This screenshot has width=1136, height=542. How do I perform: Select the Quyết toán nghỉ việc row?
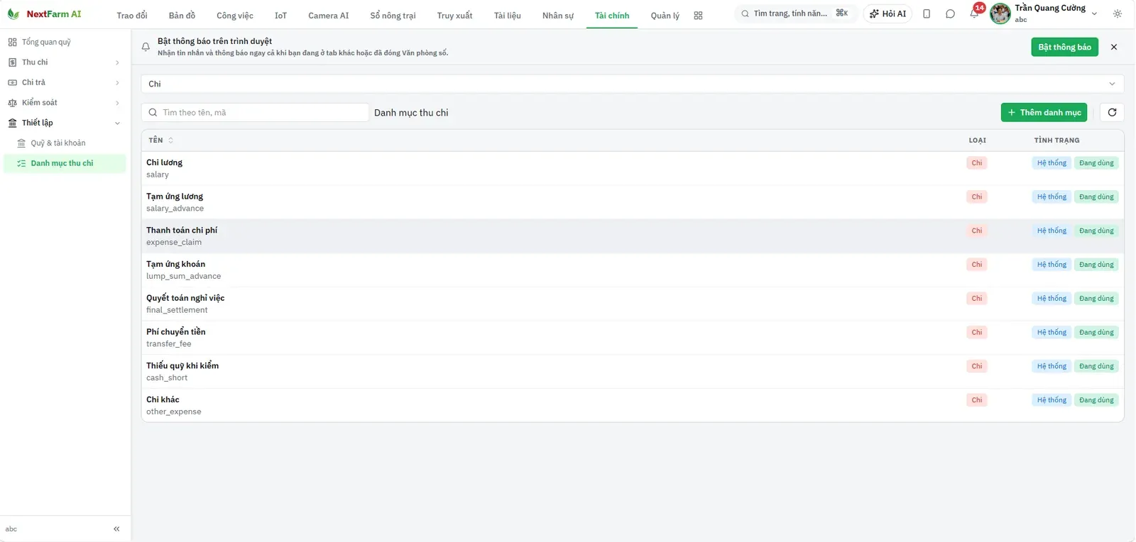point(633,304)
